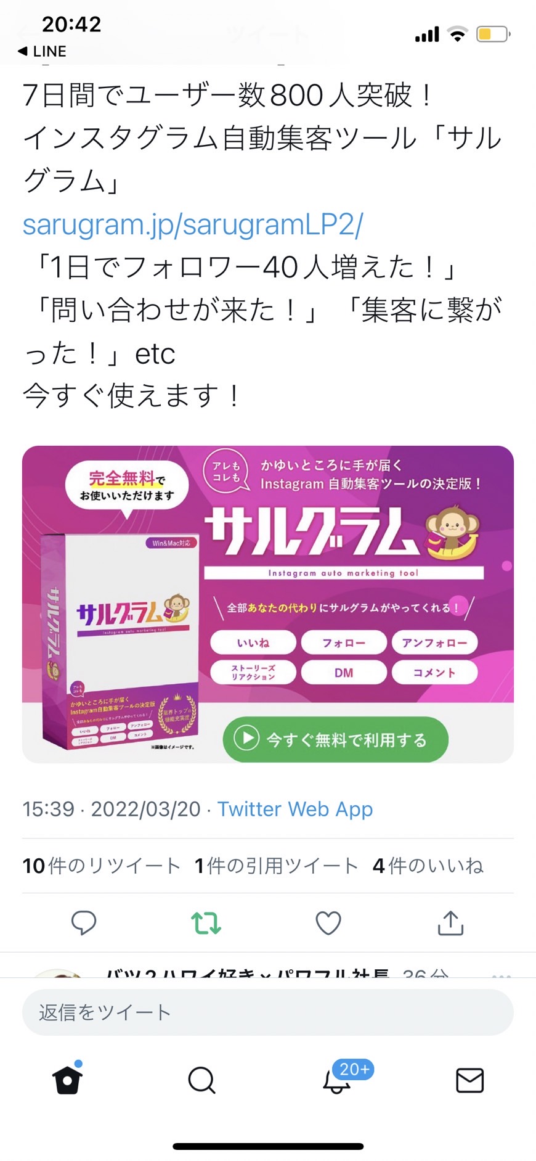The height and width of the screenshot is (1161, 536).
Task: Open the sarugram.jp/sarugramLP2/ link
Action: pos(193,224)
